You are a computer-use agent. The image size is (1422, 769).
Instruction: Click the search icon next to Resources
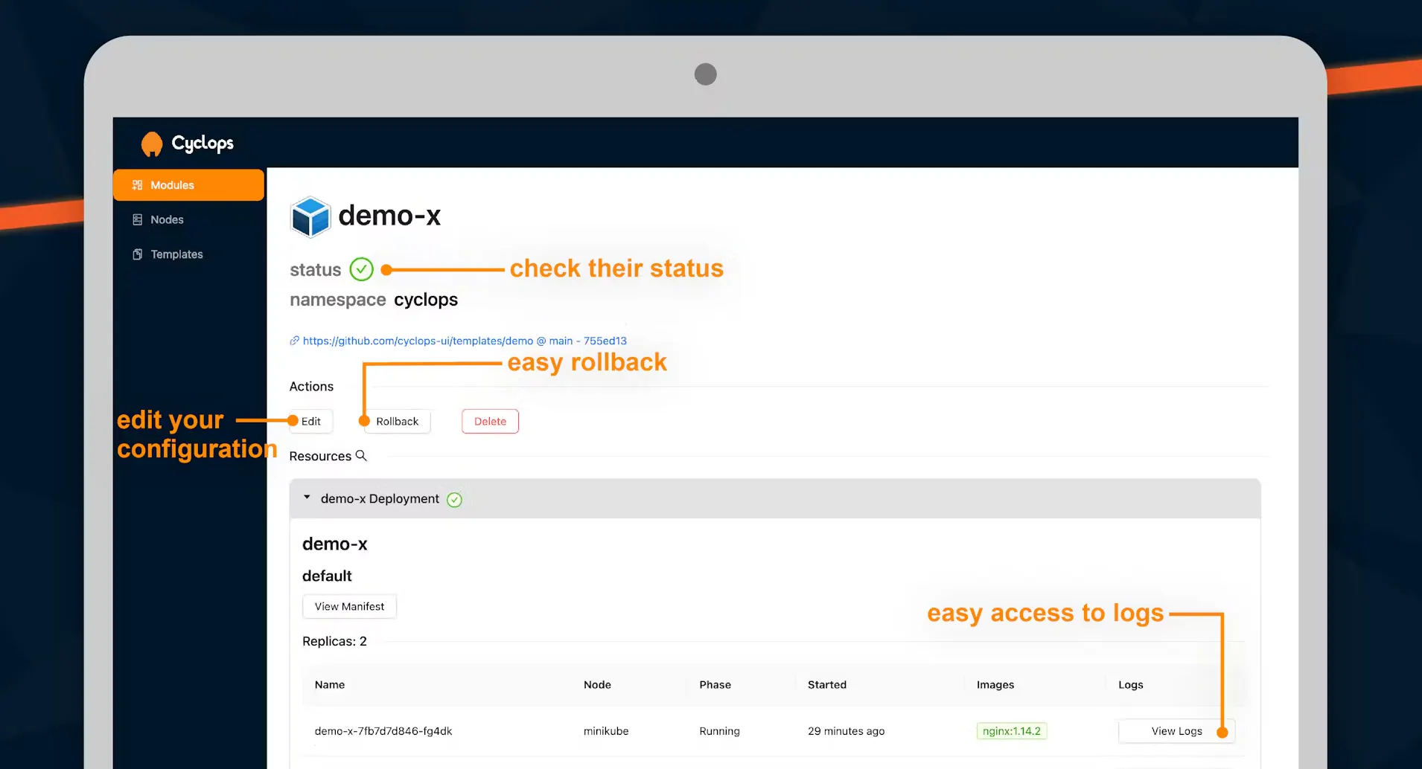(361, 455)
